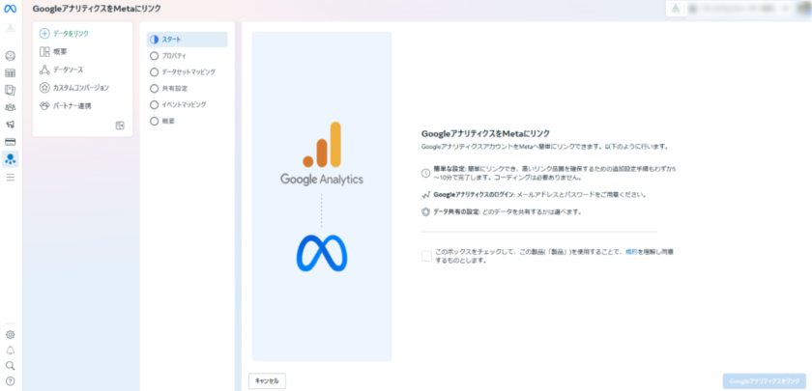Open the gauge overview icon in left rail
This screenshot has height=391, width=812.
click(x=11, y=56)
